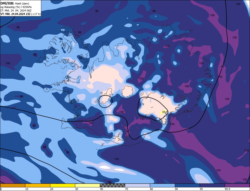Click the "0" tick on the legend scale
Viewport: 250px width, 191px height.
coord(1,189)
